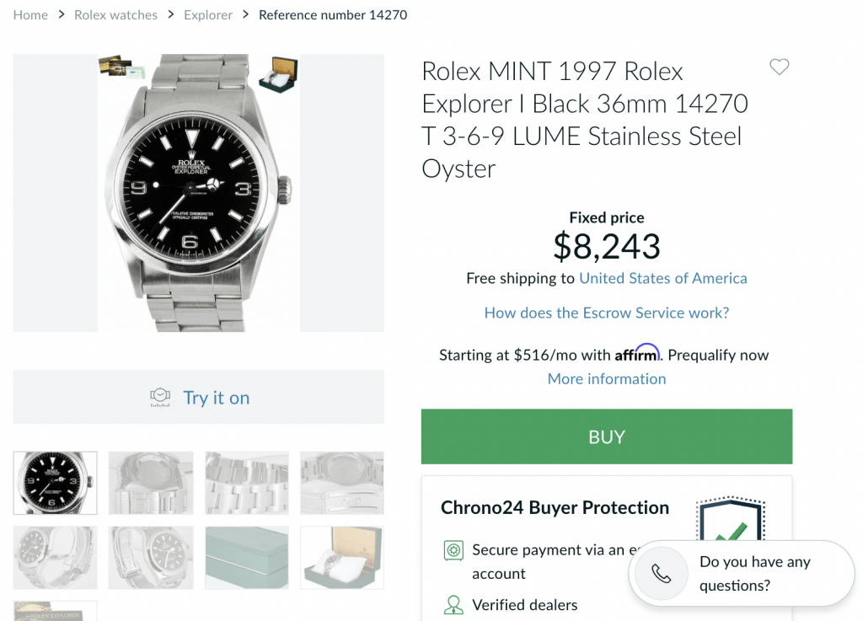The width and height of the screenshot is (863, 621).
Task: Open the Try it on feature
Action: 216,398
